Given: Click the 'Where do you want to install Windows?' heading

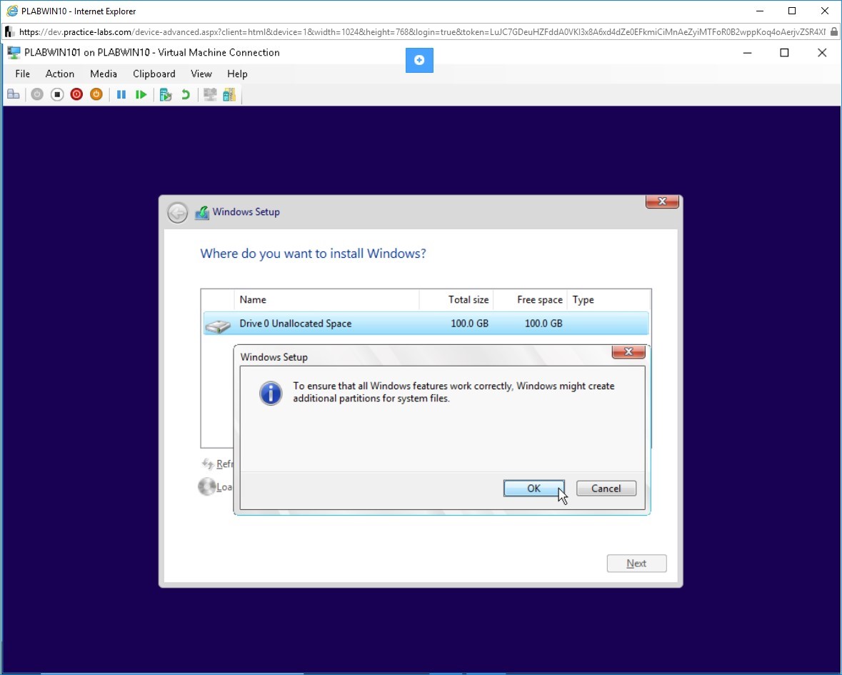Looking at the screenshot, I should (x=313, y=254).
